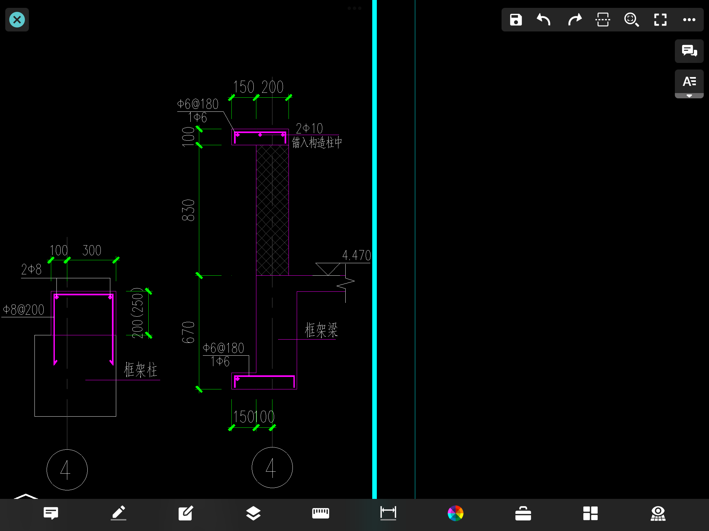Screen dimensions: 709x531
Task: Open the color wheel picker
Action: point(456,513)
